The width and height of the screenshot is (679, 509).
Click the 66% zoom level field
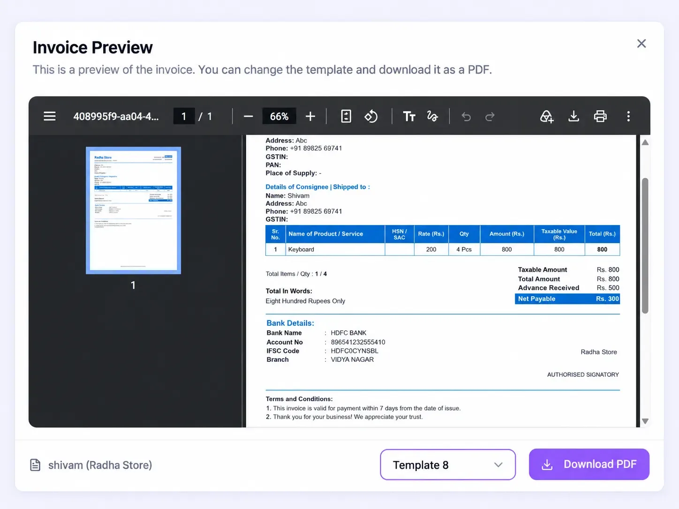pos(279,116)
